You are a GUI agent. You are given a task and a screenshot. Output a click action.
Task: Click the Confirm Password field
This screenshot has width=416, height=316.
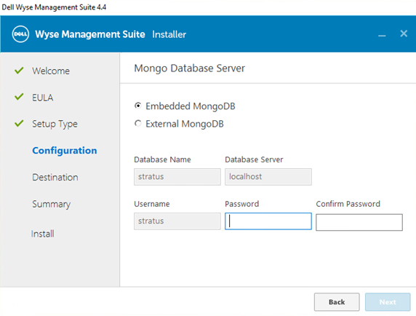tap(359, 222)
